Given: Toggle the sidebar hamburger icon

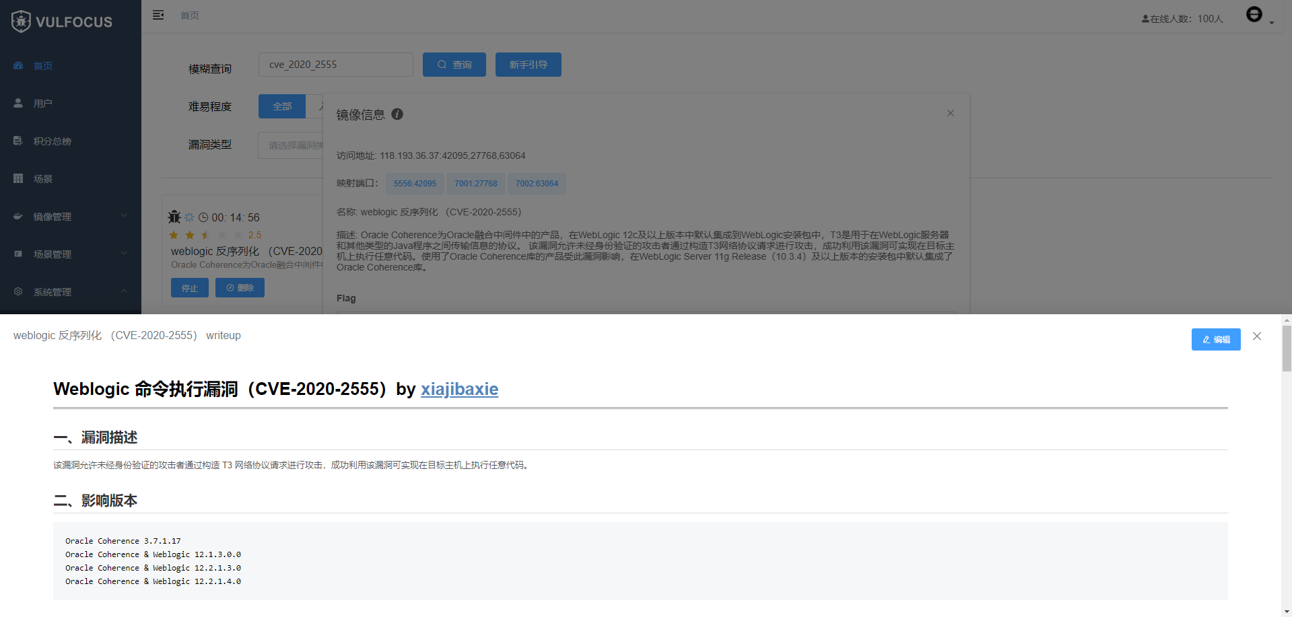Looking at the screenshot, I should [158, 15].
